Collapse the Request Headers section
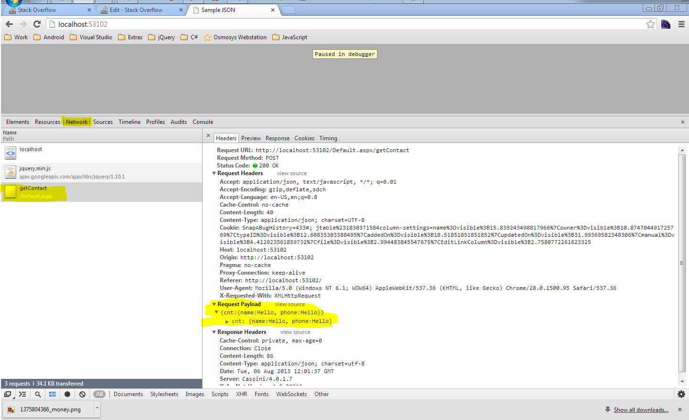Screen dimensions: 689x420 coord(214,173)
